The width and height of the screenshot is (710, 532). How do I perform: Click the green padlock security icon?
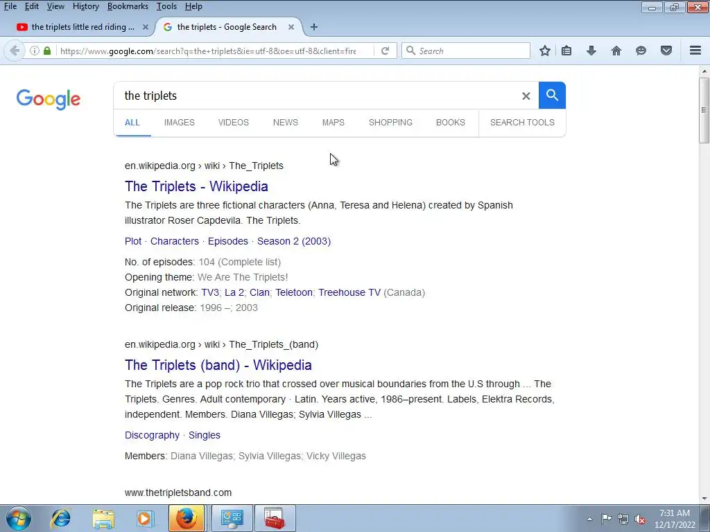(47, 51)
